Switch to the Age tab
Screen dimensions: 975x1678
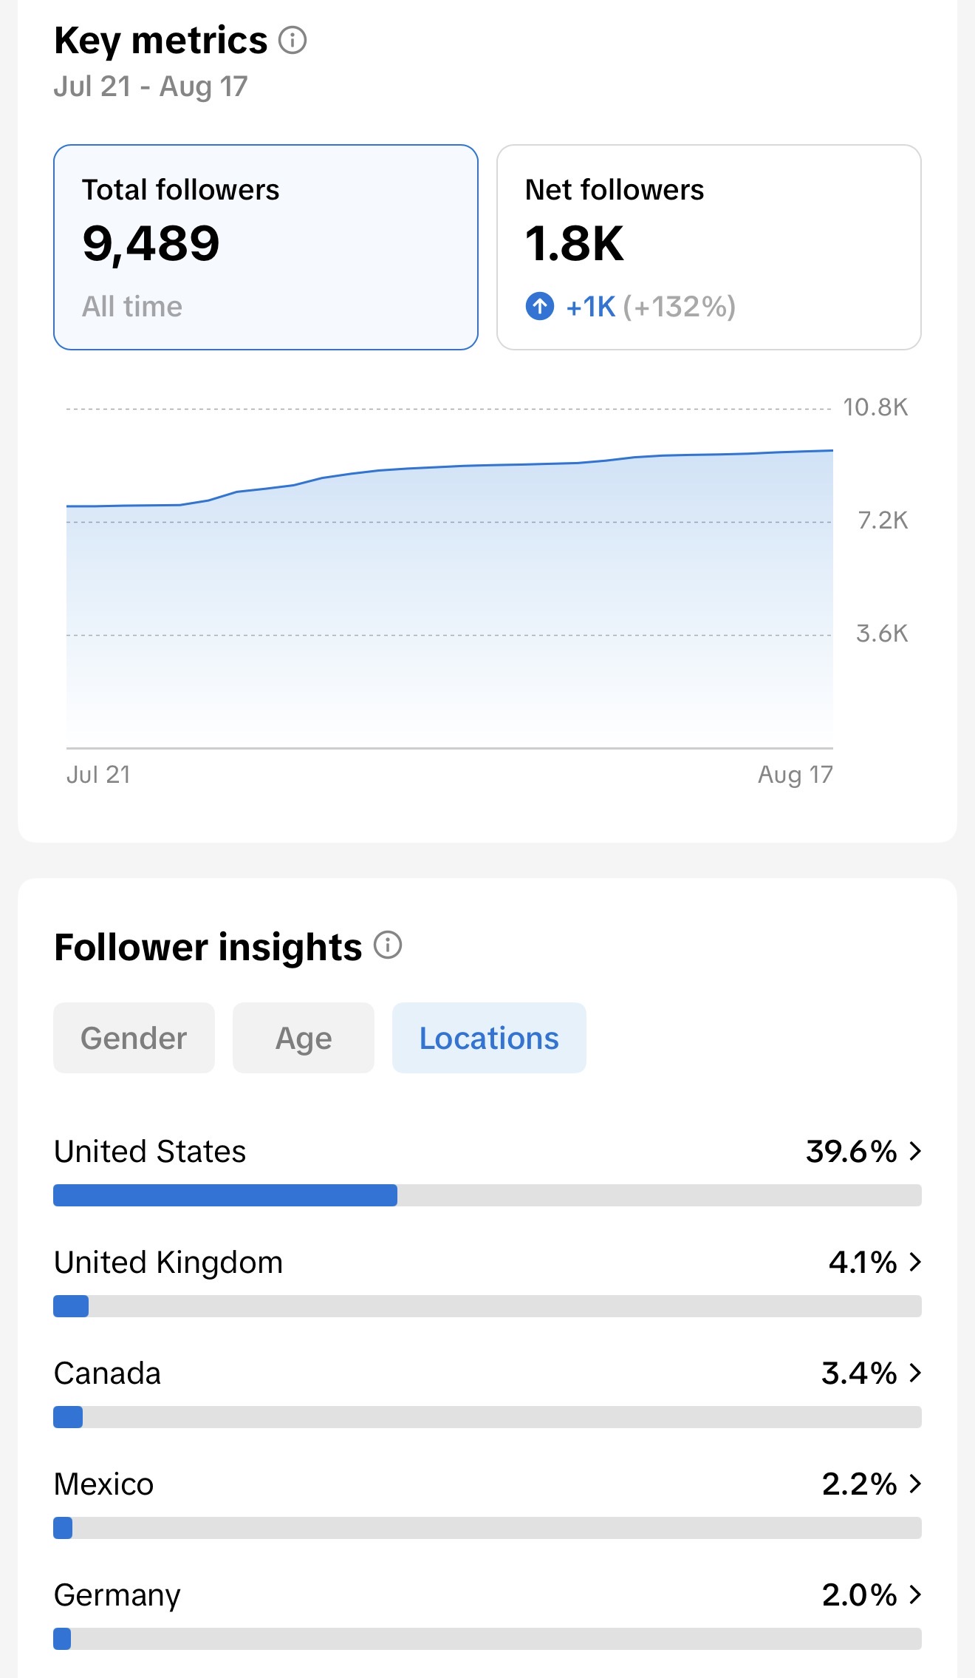click(x=304, y=1038)
